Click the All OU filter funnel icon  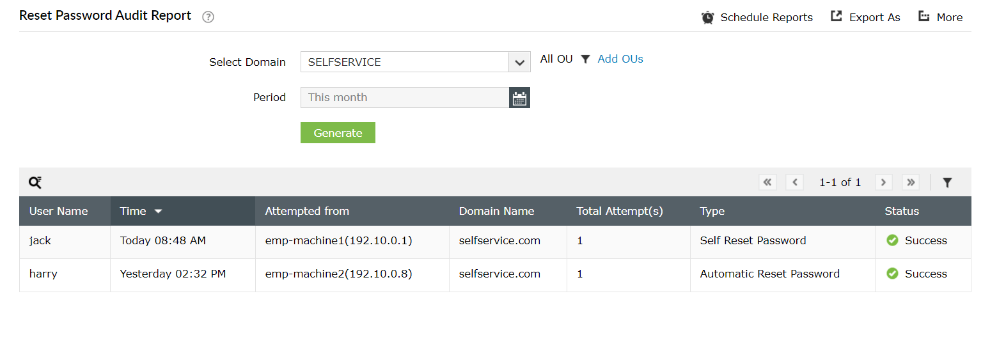click(585, 59)
